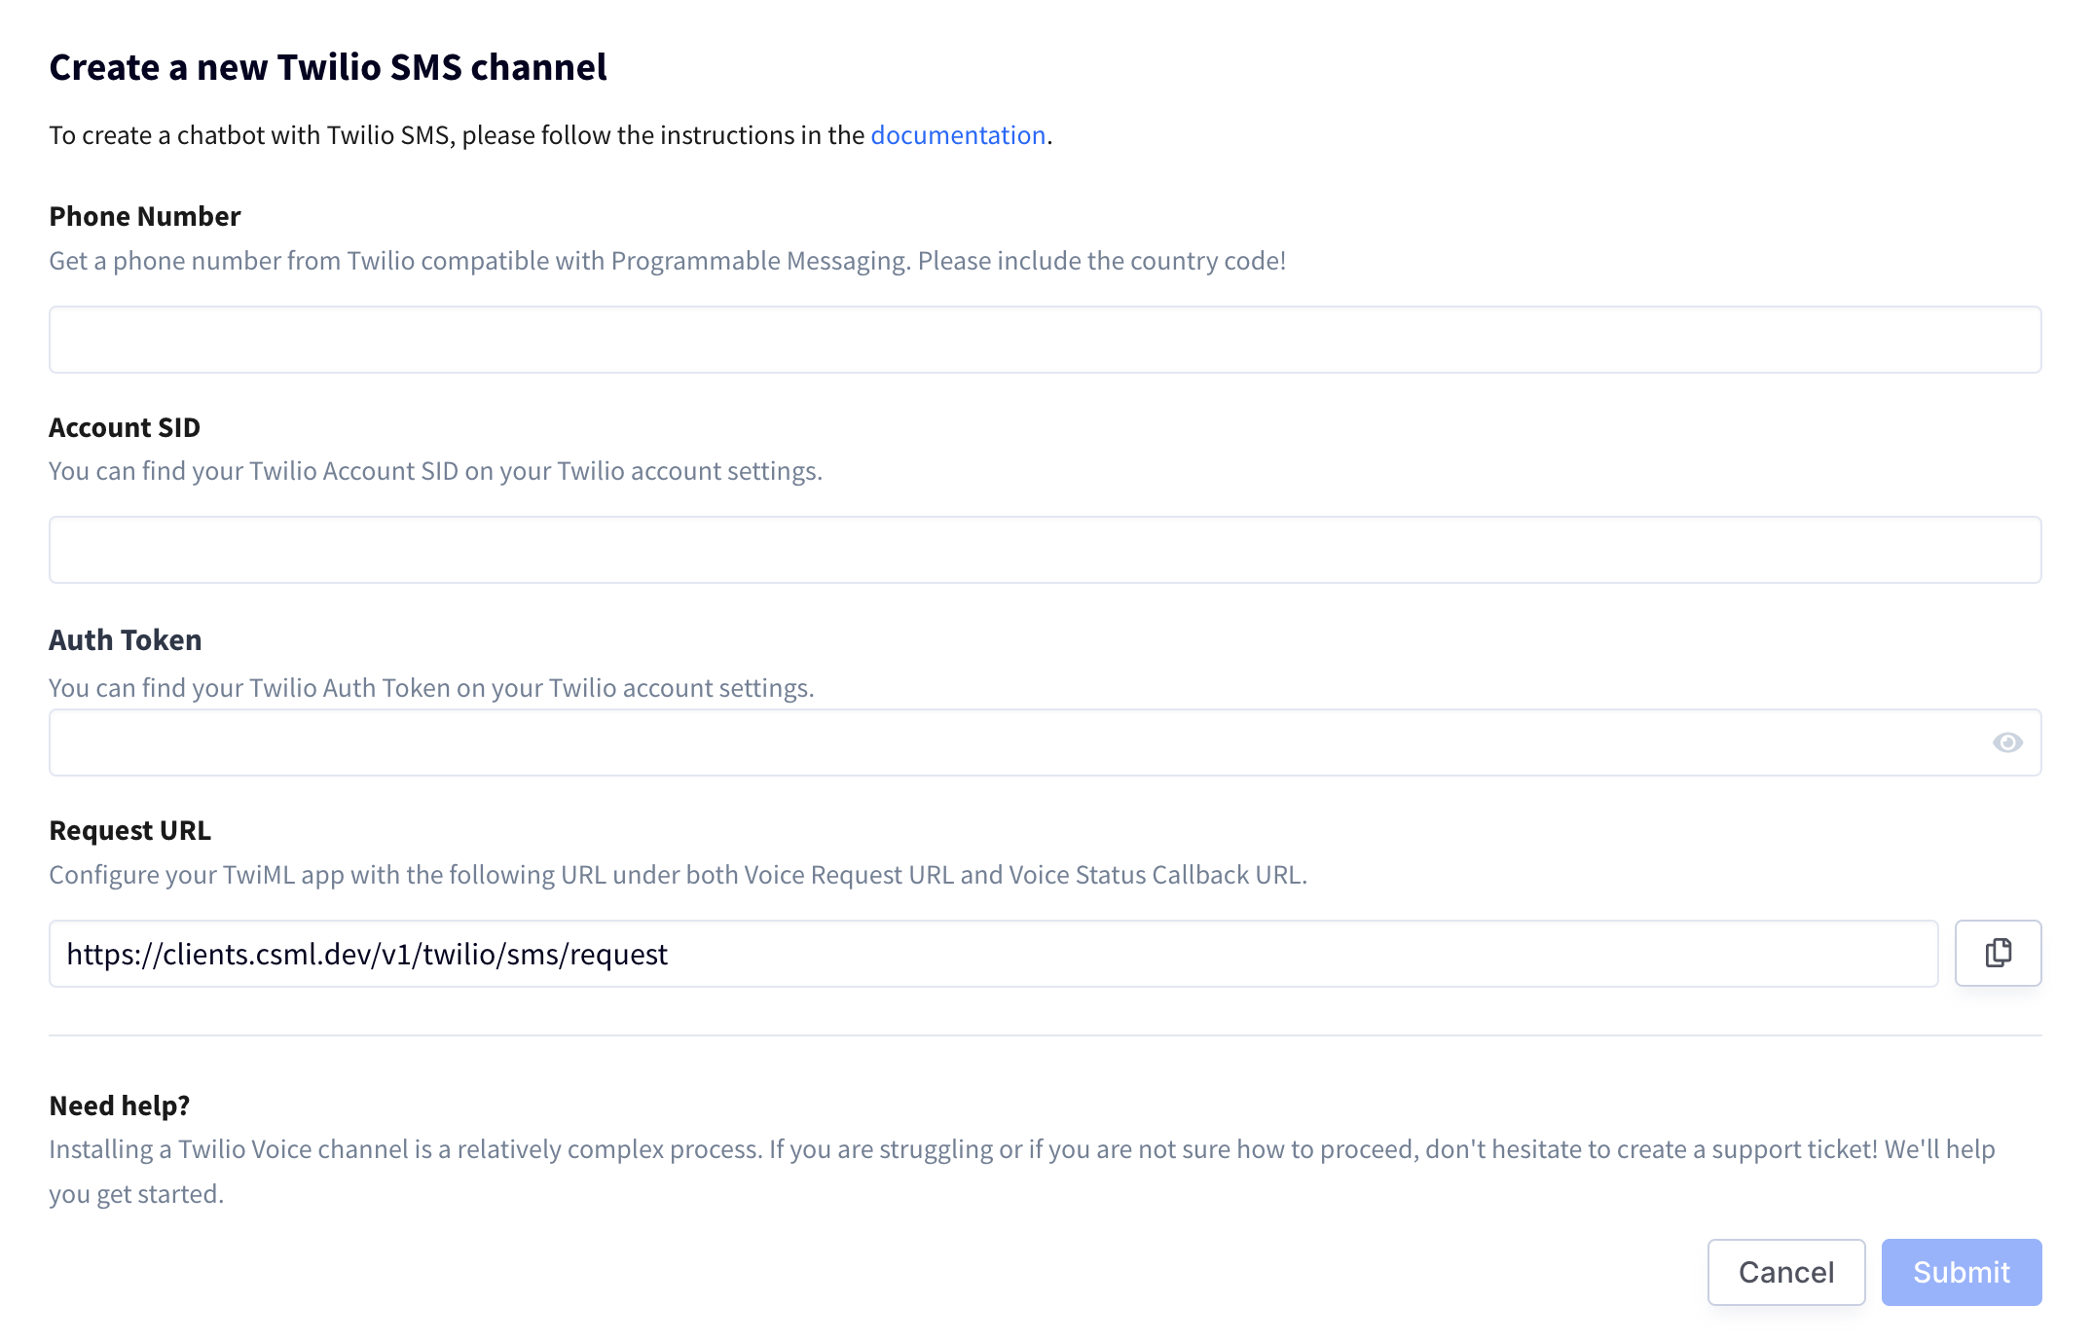Focus the Auth Token input field
2093x1341 pixels.
click(x=1045, y=743)
